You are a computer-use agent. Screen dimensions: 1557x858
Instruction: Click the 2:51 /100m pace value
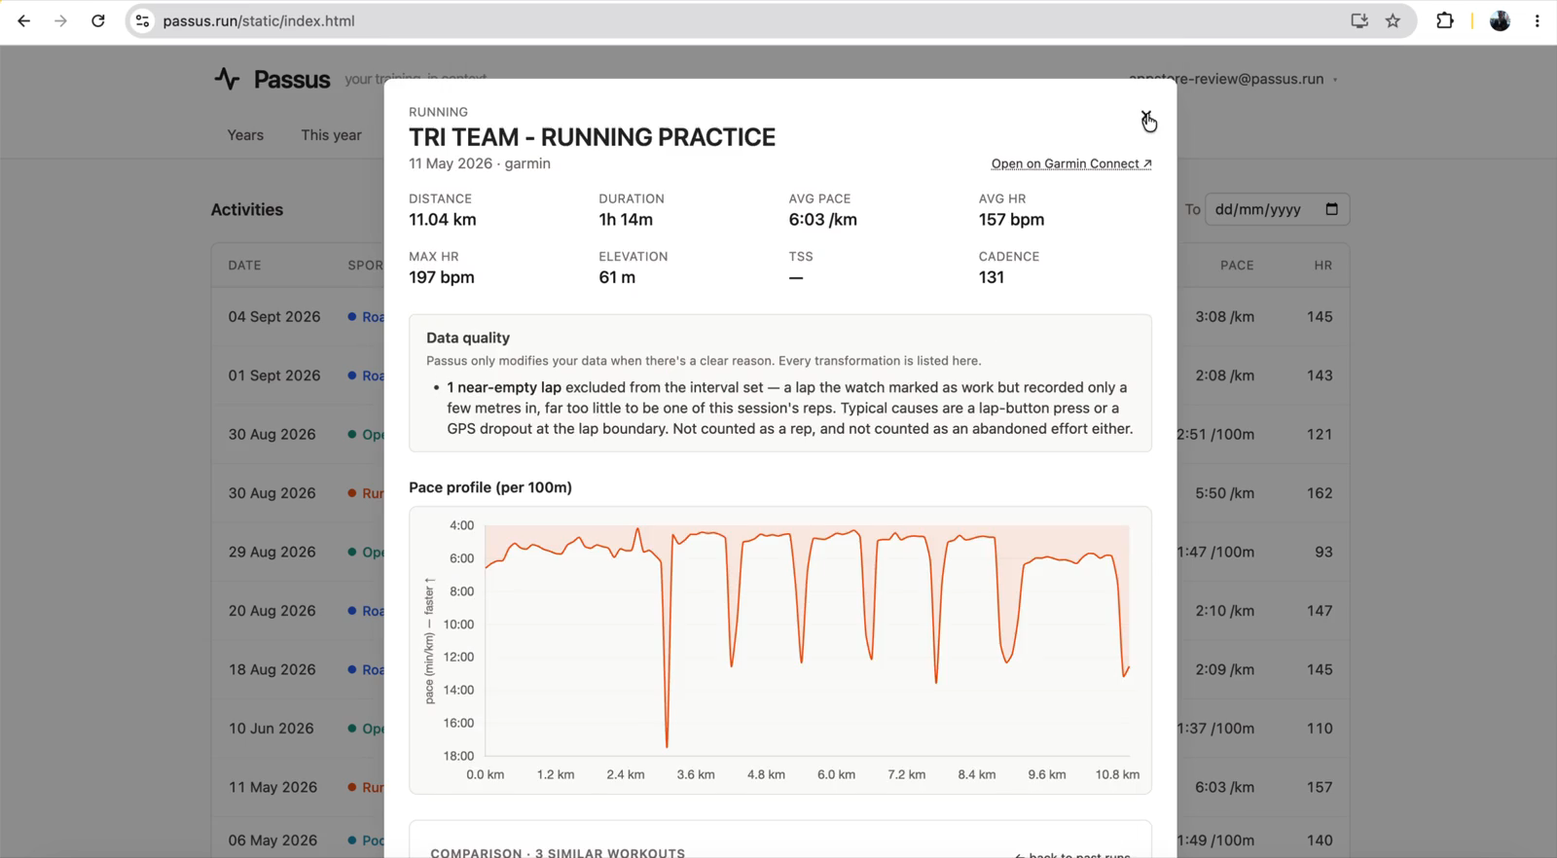(x=1216, y=435)
